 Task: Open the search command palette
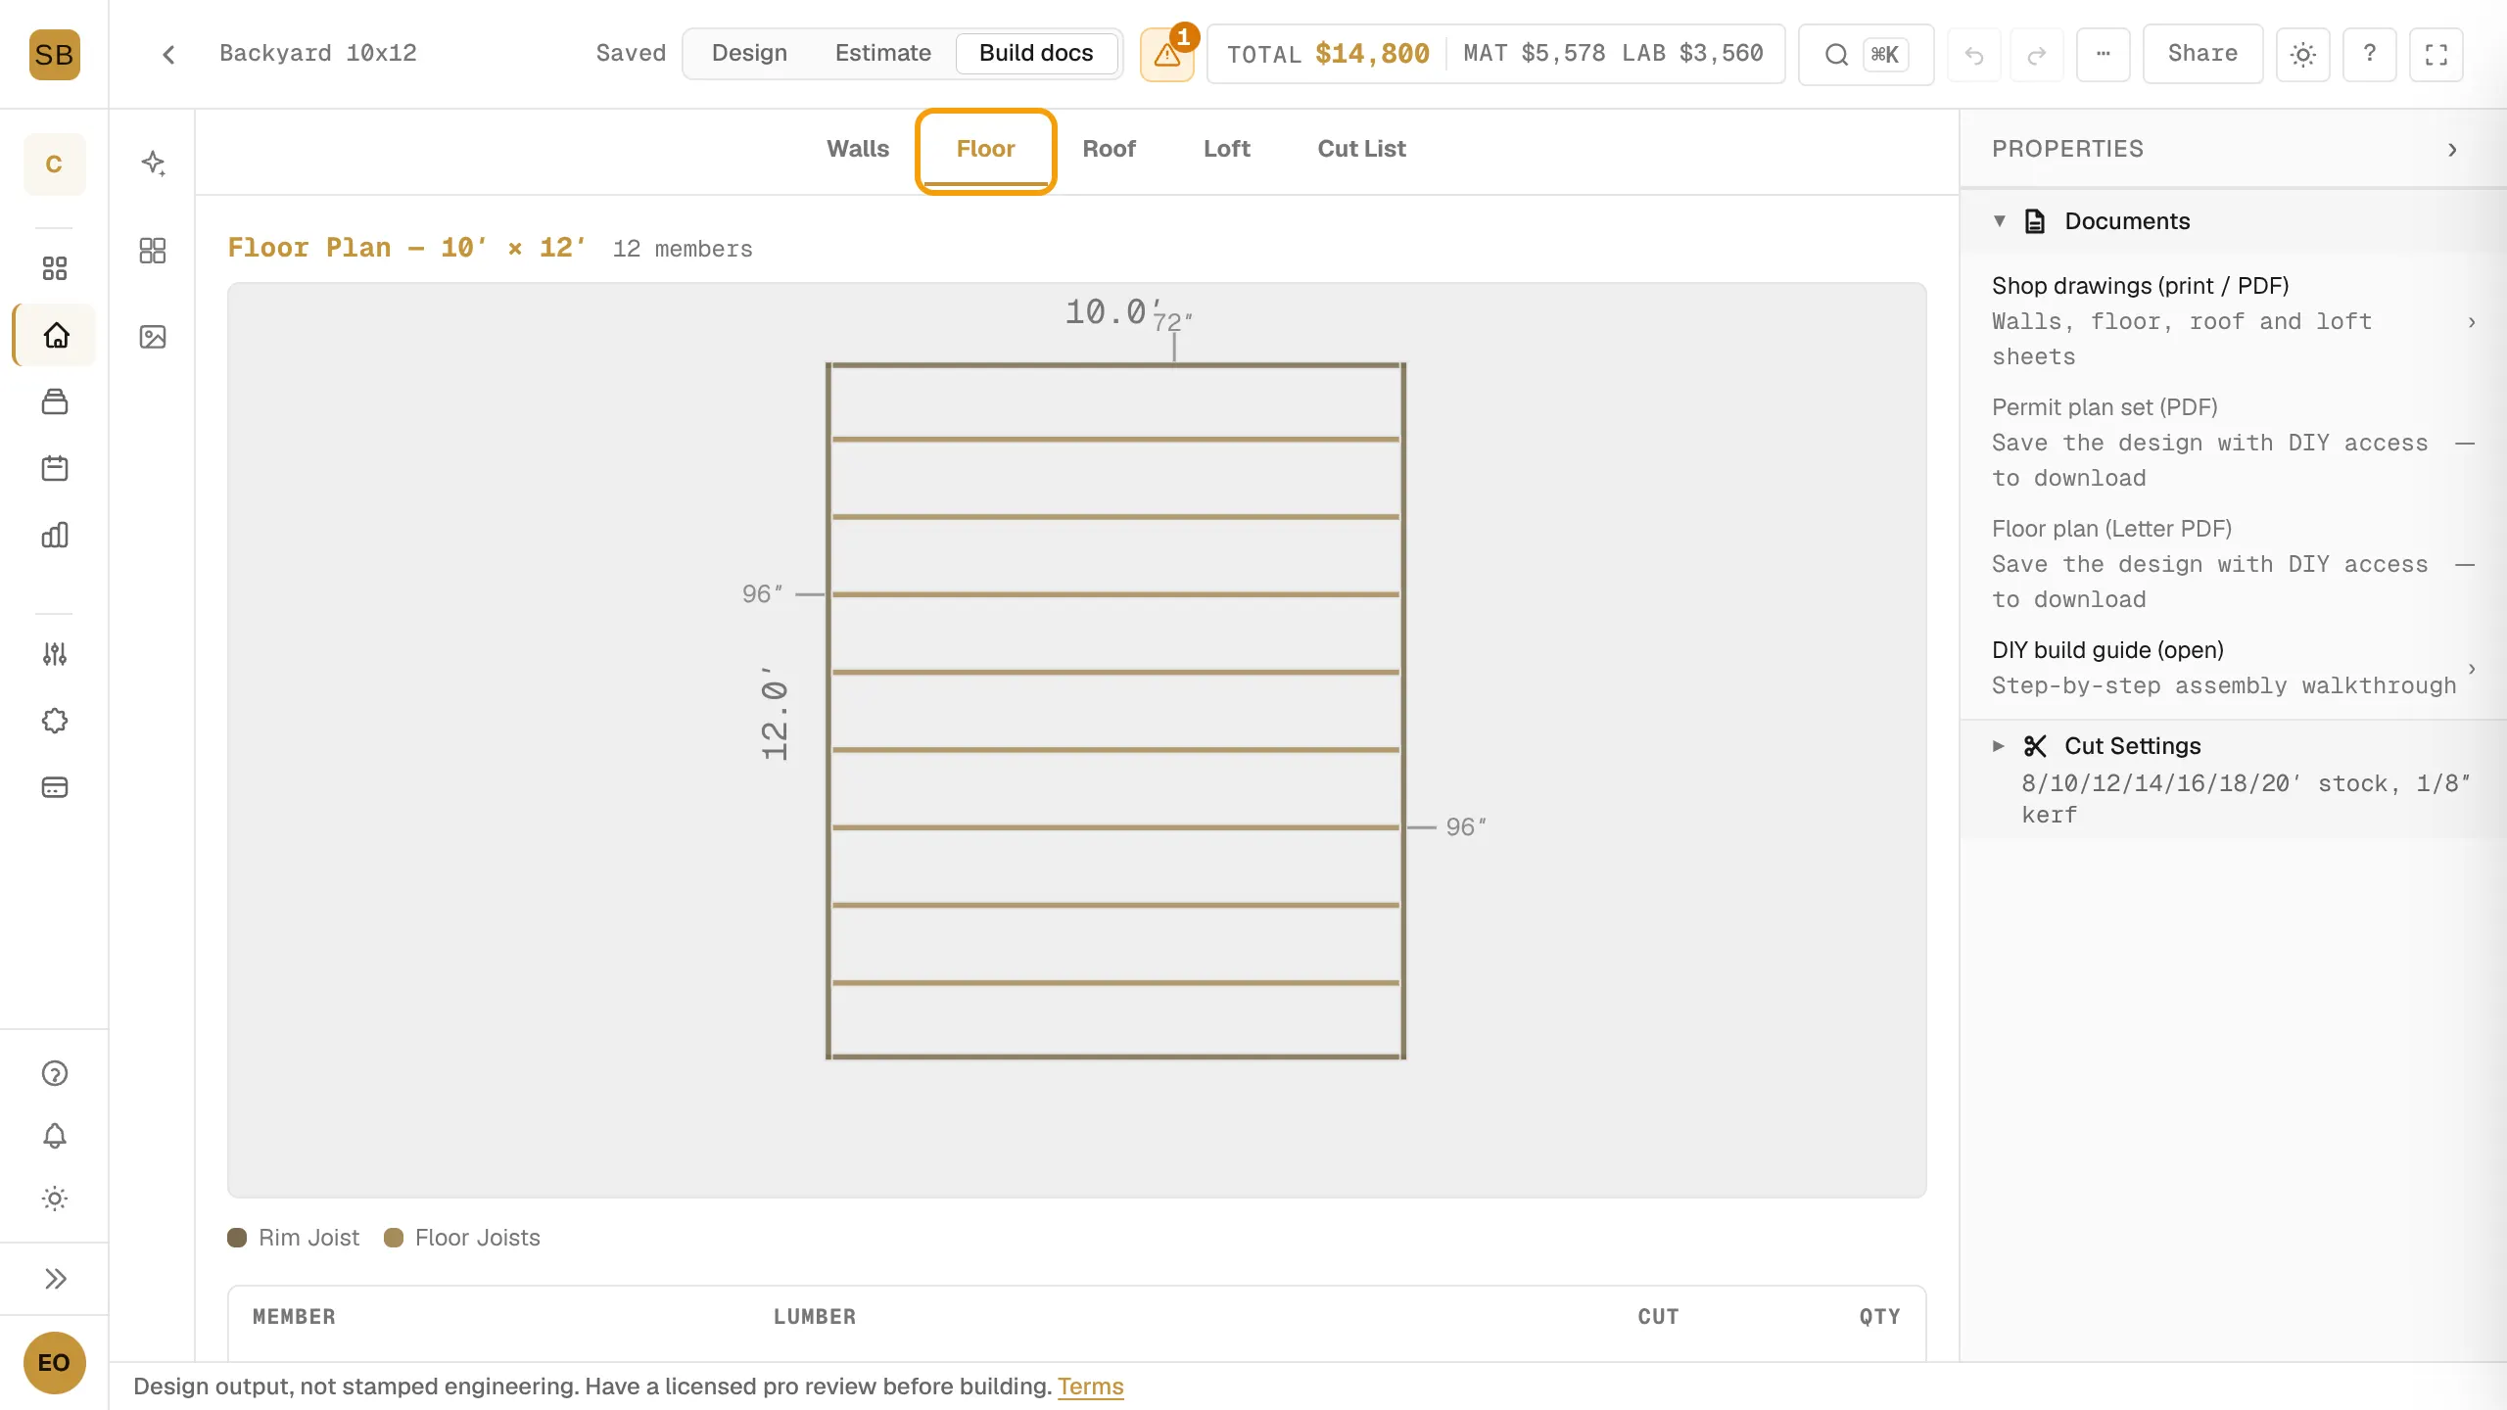pyautogui.click(x=1866, y=54)
